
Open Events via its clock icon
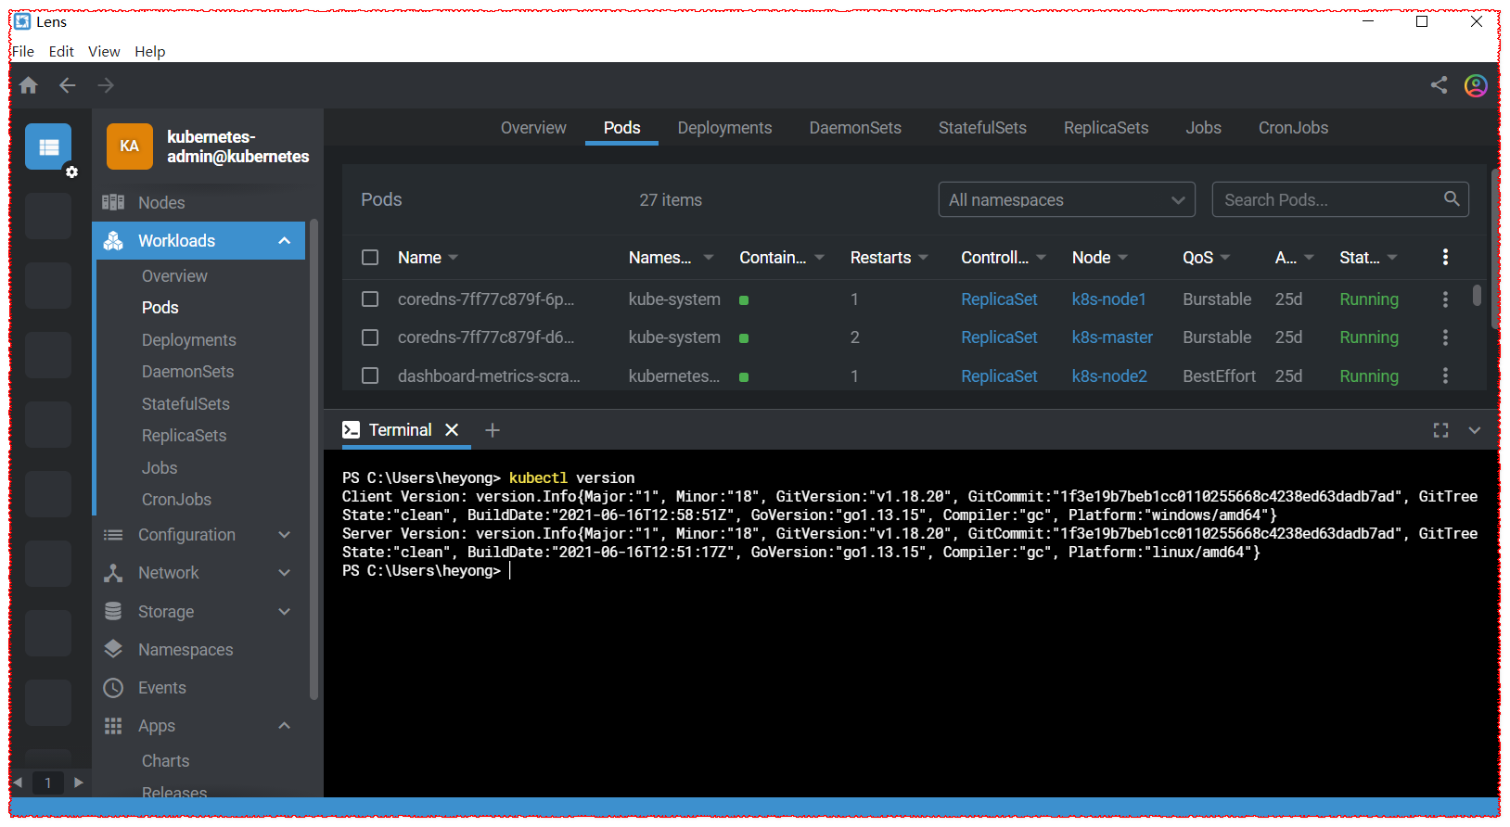113,688
